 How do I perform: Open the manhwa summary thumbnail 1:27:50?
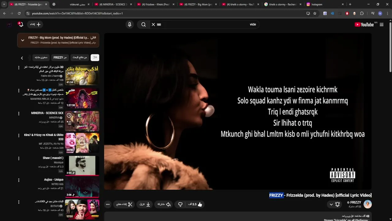point(82,98)
